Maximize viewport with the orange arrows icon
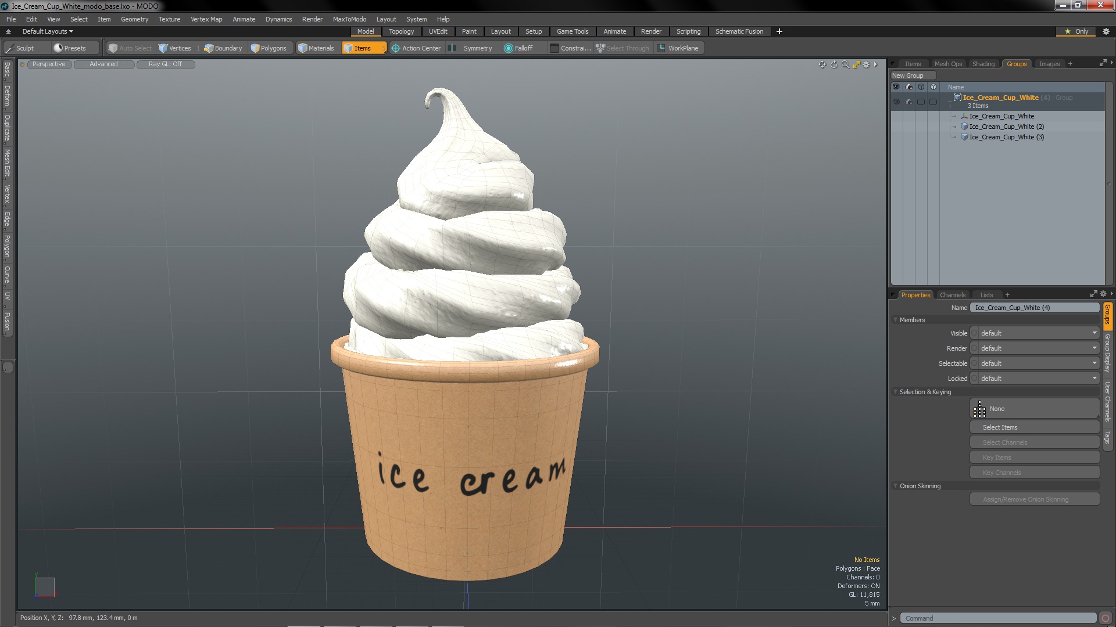The width and height of the screenshot is (1116, 627). pos(856,64)
